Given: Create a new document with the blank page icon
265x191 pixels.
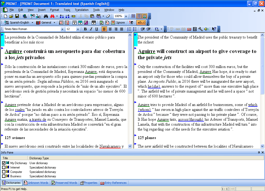Looking at the screenshot, I should tap(6, 16).
